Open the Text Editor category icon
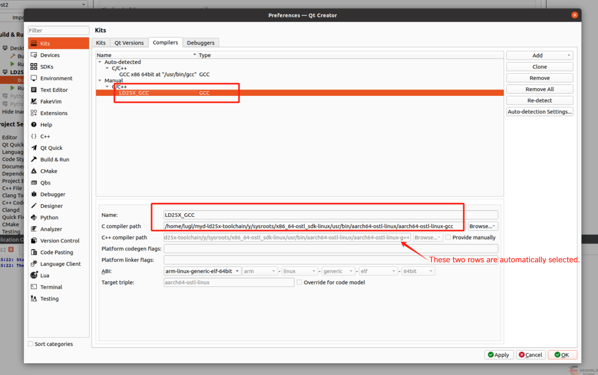The image size is (598, 375). [34, 90]
